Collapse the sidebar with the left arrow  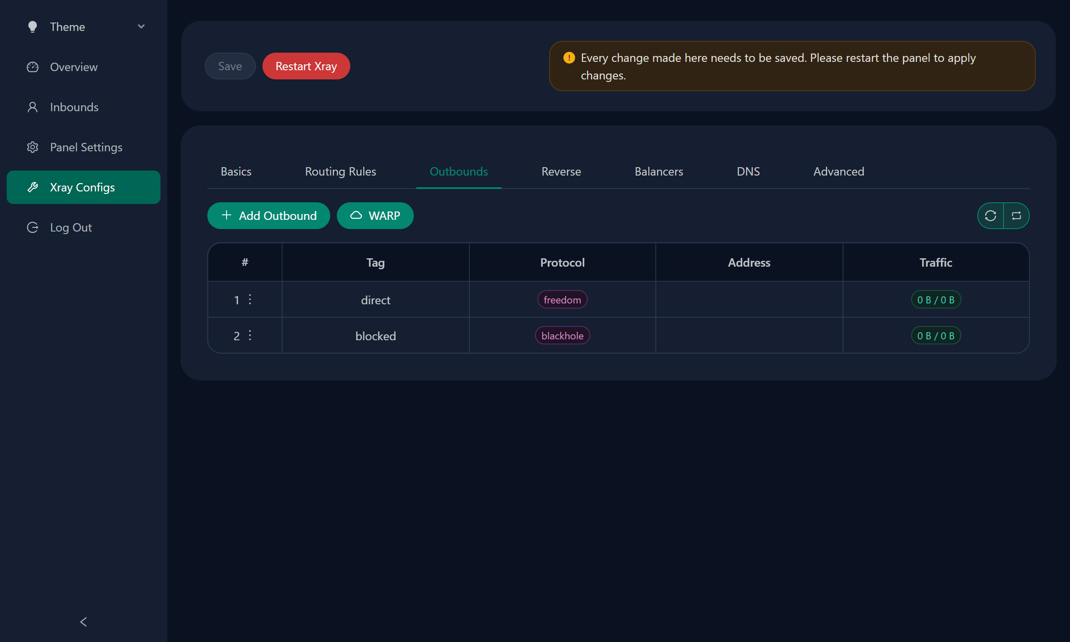(84, 622)
